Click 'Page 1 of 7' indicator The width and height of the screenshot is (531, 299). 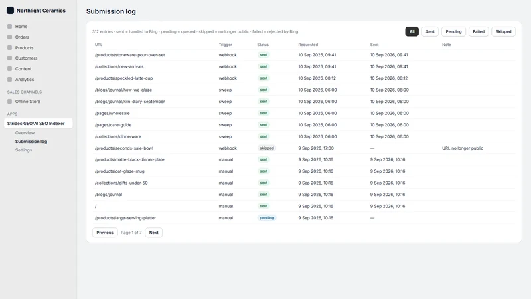point(131,233)
